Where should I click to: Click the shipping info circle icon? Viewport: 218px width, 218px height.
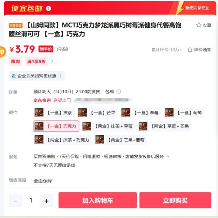coord(119,91)
